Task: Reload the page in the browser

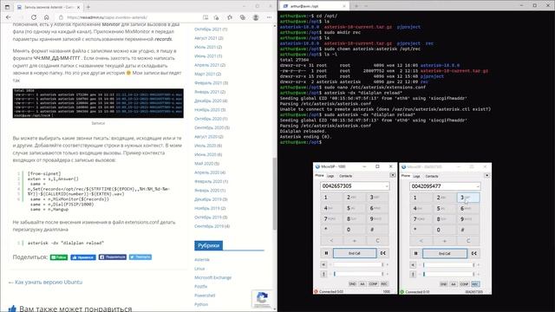Action: coord(34,17)
